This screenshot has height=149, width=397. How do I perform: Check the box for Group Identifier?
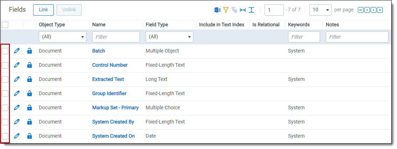pyautogui.click(x=5, y=94)
